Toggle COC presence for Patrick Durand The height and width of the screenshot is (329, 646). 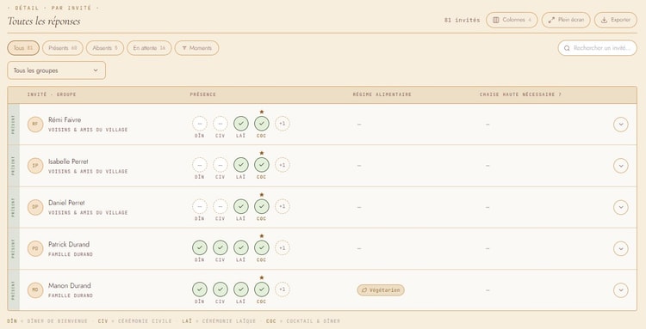(262, 248)
